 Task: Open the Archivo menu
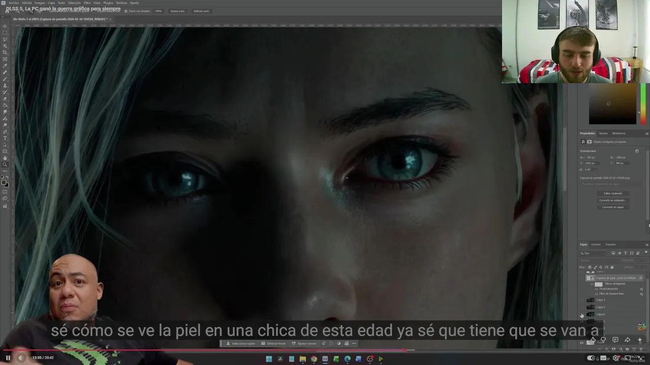click(x=14, y=3)
